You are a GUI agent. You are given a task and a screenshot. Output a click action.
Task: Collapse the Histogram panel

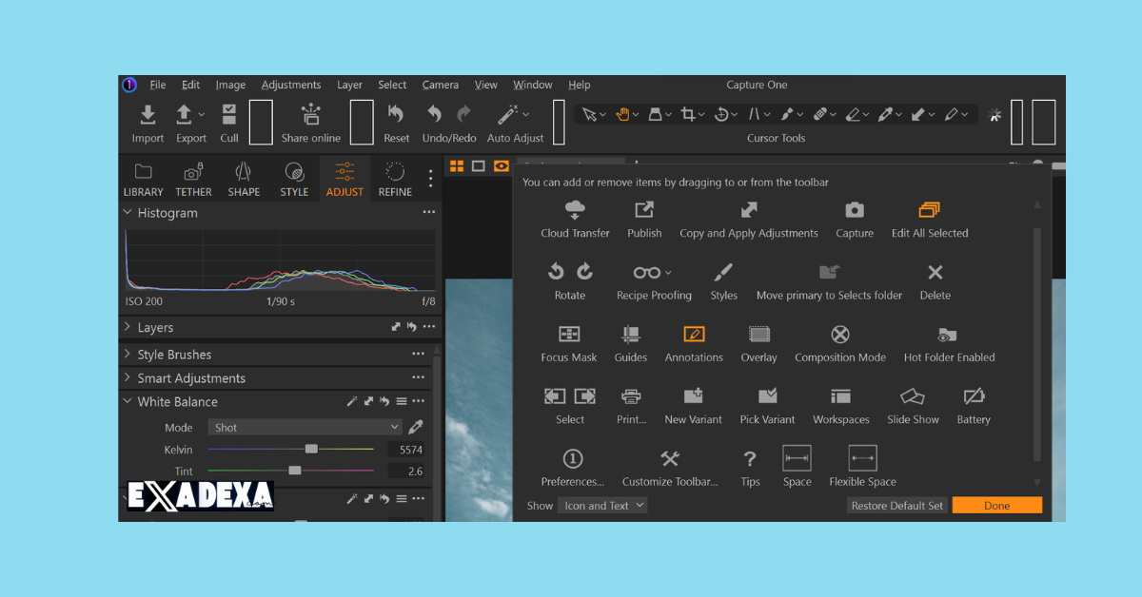tap(127, 213)
